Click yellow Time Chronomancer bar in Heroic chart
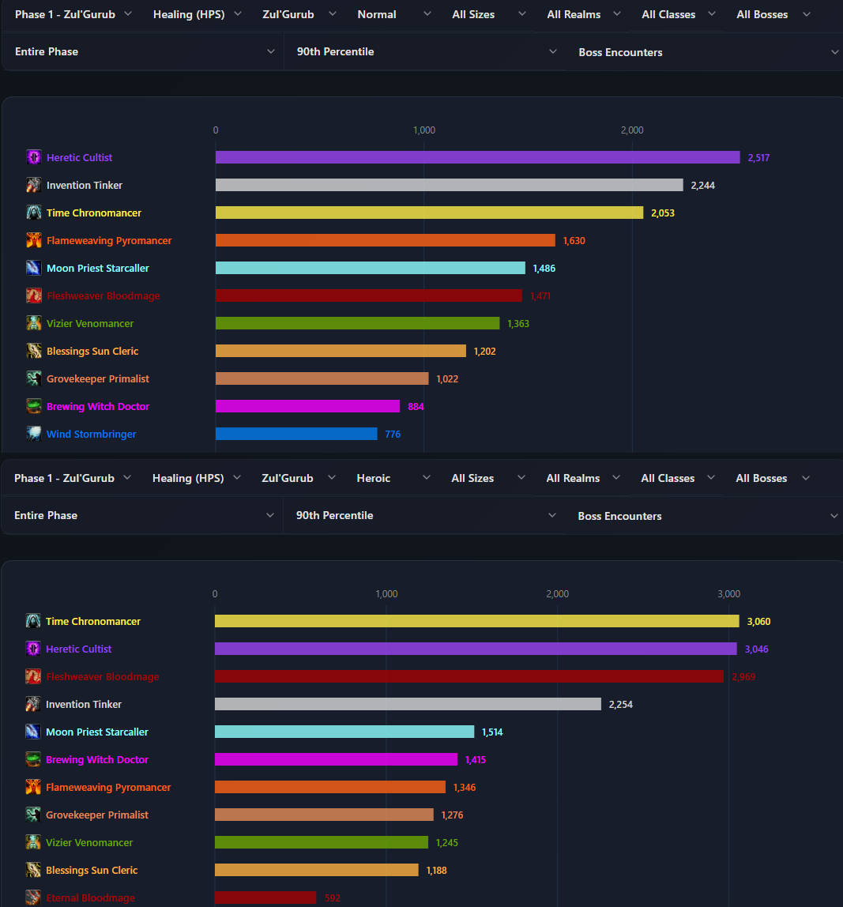 476,621
